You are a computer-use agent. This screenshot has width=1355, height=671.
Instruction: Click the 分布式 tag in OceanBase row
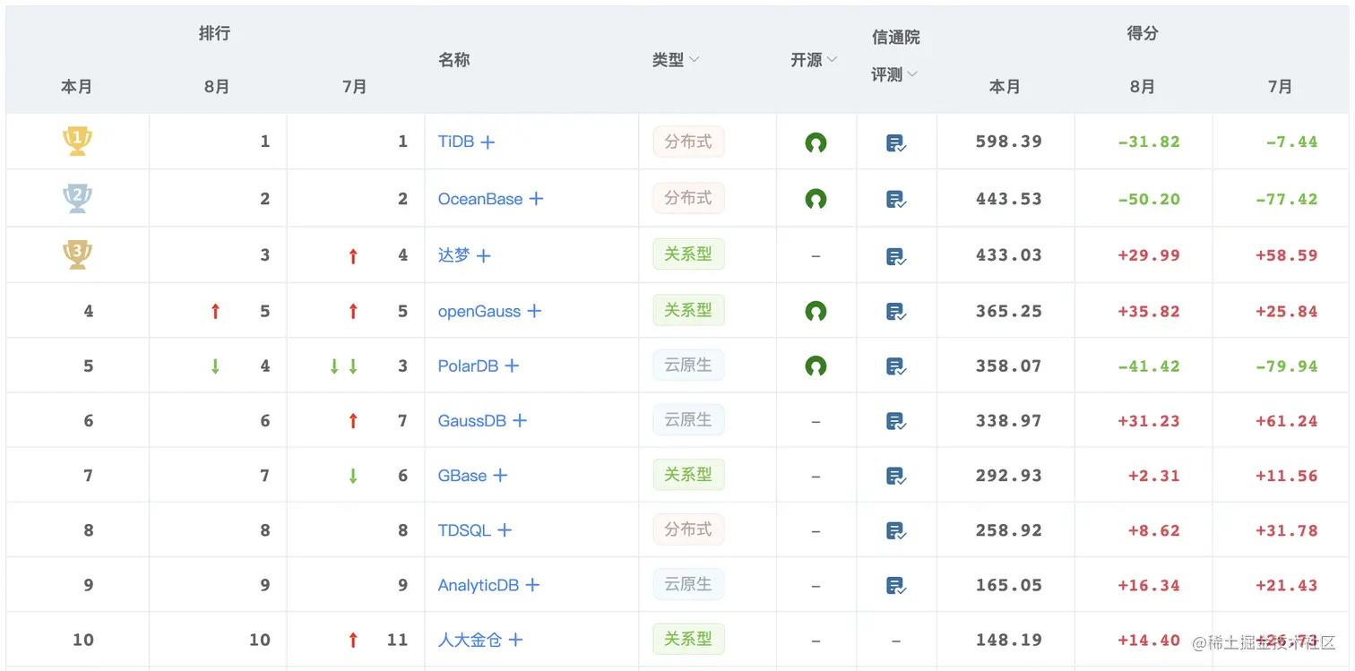688,198
